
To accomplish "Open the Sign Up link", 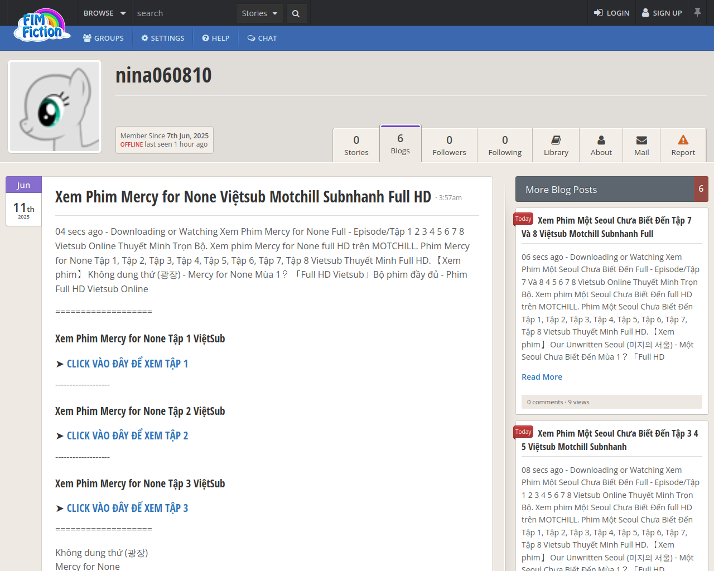I will 662,13.
